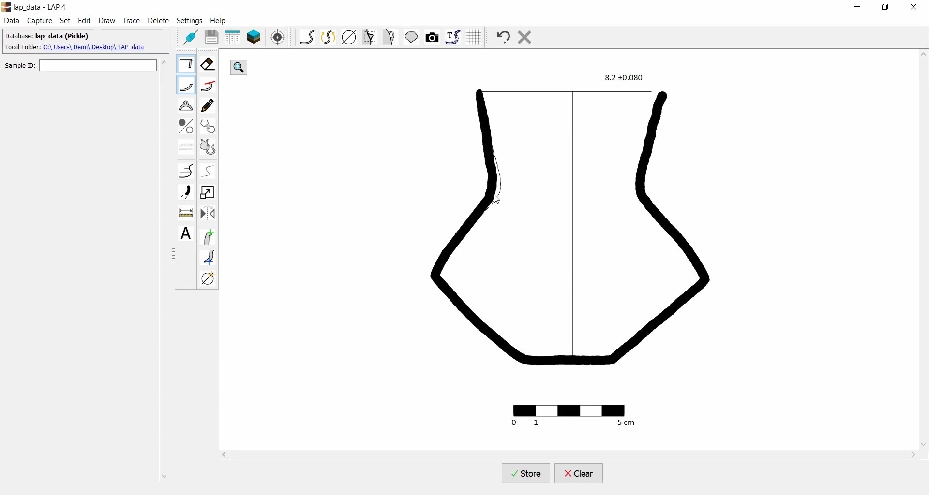Click the add point (green plus) tool
This screenshot has width=929, height=495.
click(x=209, y=238)
